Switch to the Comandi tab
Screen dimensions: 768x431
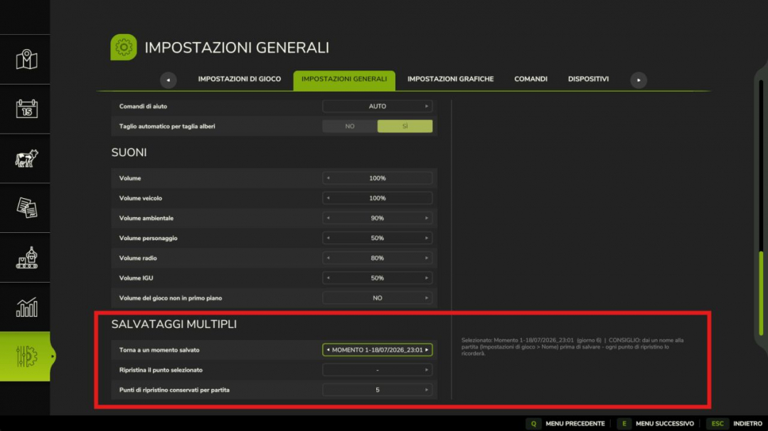pos(530,79)
